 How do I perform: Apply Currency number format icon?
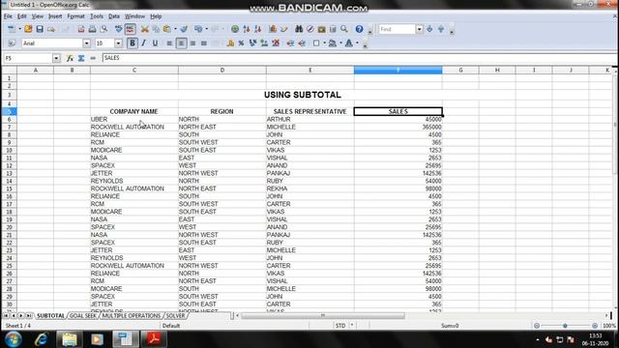click(230, 43)
